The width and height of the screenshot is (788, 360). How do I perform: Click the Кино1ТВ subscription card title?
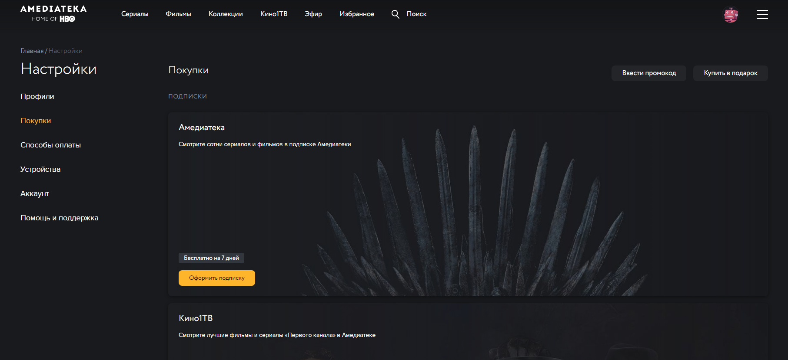(196, 318)
